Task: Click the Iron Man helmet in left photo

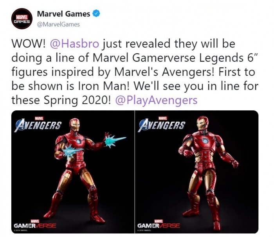Action: 75,125
